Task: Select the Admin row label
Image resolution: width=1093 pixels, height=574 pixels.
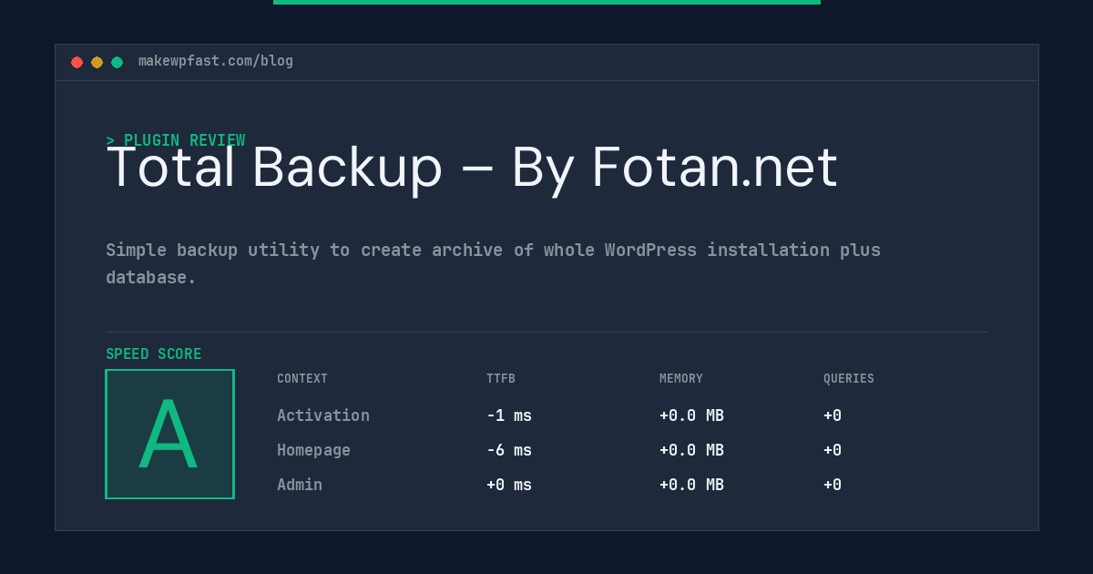Action: pyautogui.click(x=300, y=485)
